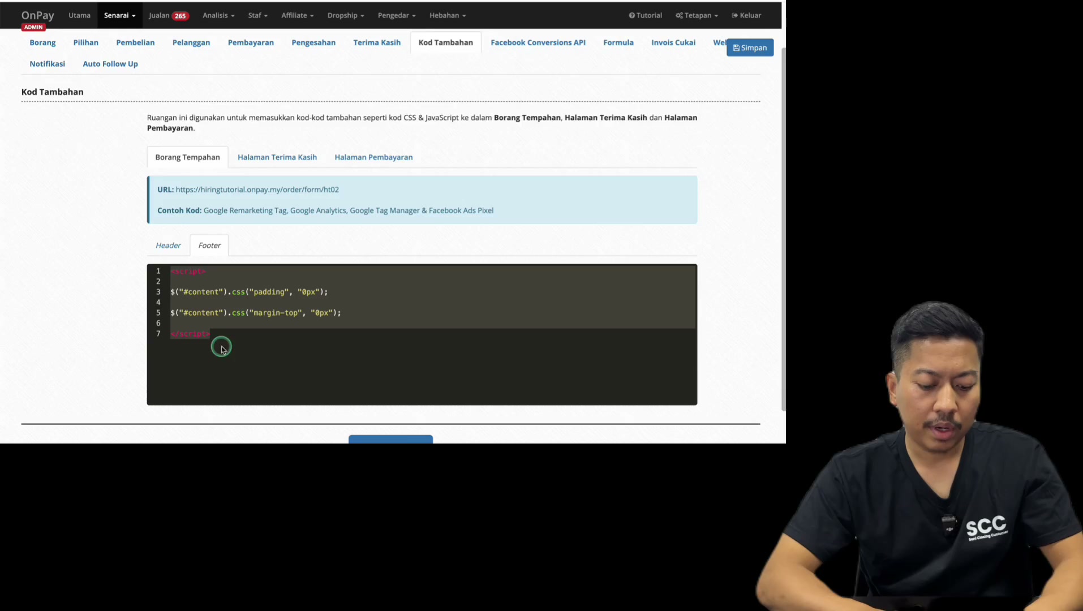Viewport: 1083px width, 611px height.
Task: Switch to the Pembelian tab
Action: tap(135, 42)
